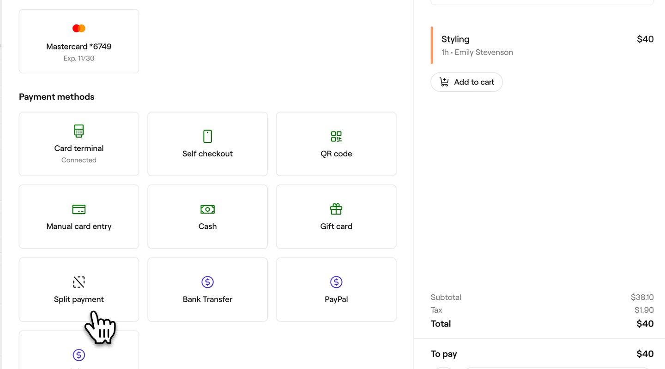The height and width of the screenshot is (369, 665).
Task: Click the Emily Stevenson staff name
Action: pyautogui.click(x=484, y=53)
